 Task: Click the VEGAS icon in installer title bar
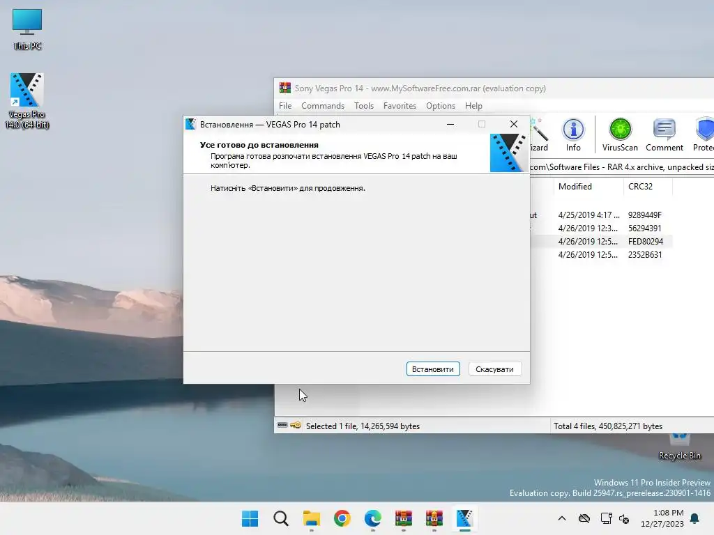point(190,124)
